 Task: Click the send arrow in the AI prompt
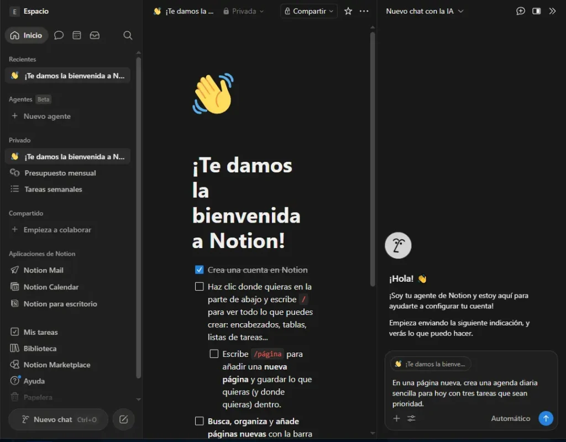click(x=546, y=418)
